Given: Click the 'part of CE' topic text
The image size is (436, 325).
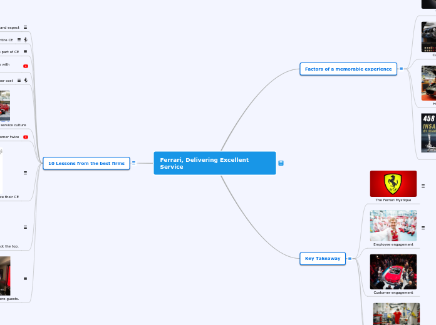Looking at the screenshot, I should click(x=10, y=52).
